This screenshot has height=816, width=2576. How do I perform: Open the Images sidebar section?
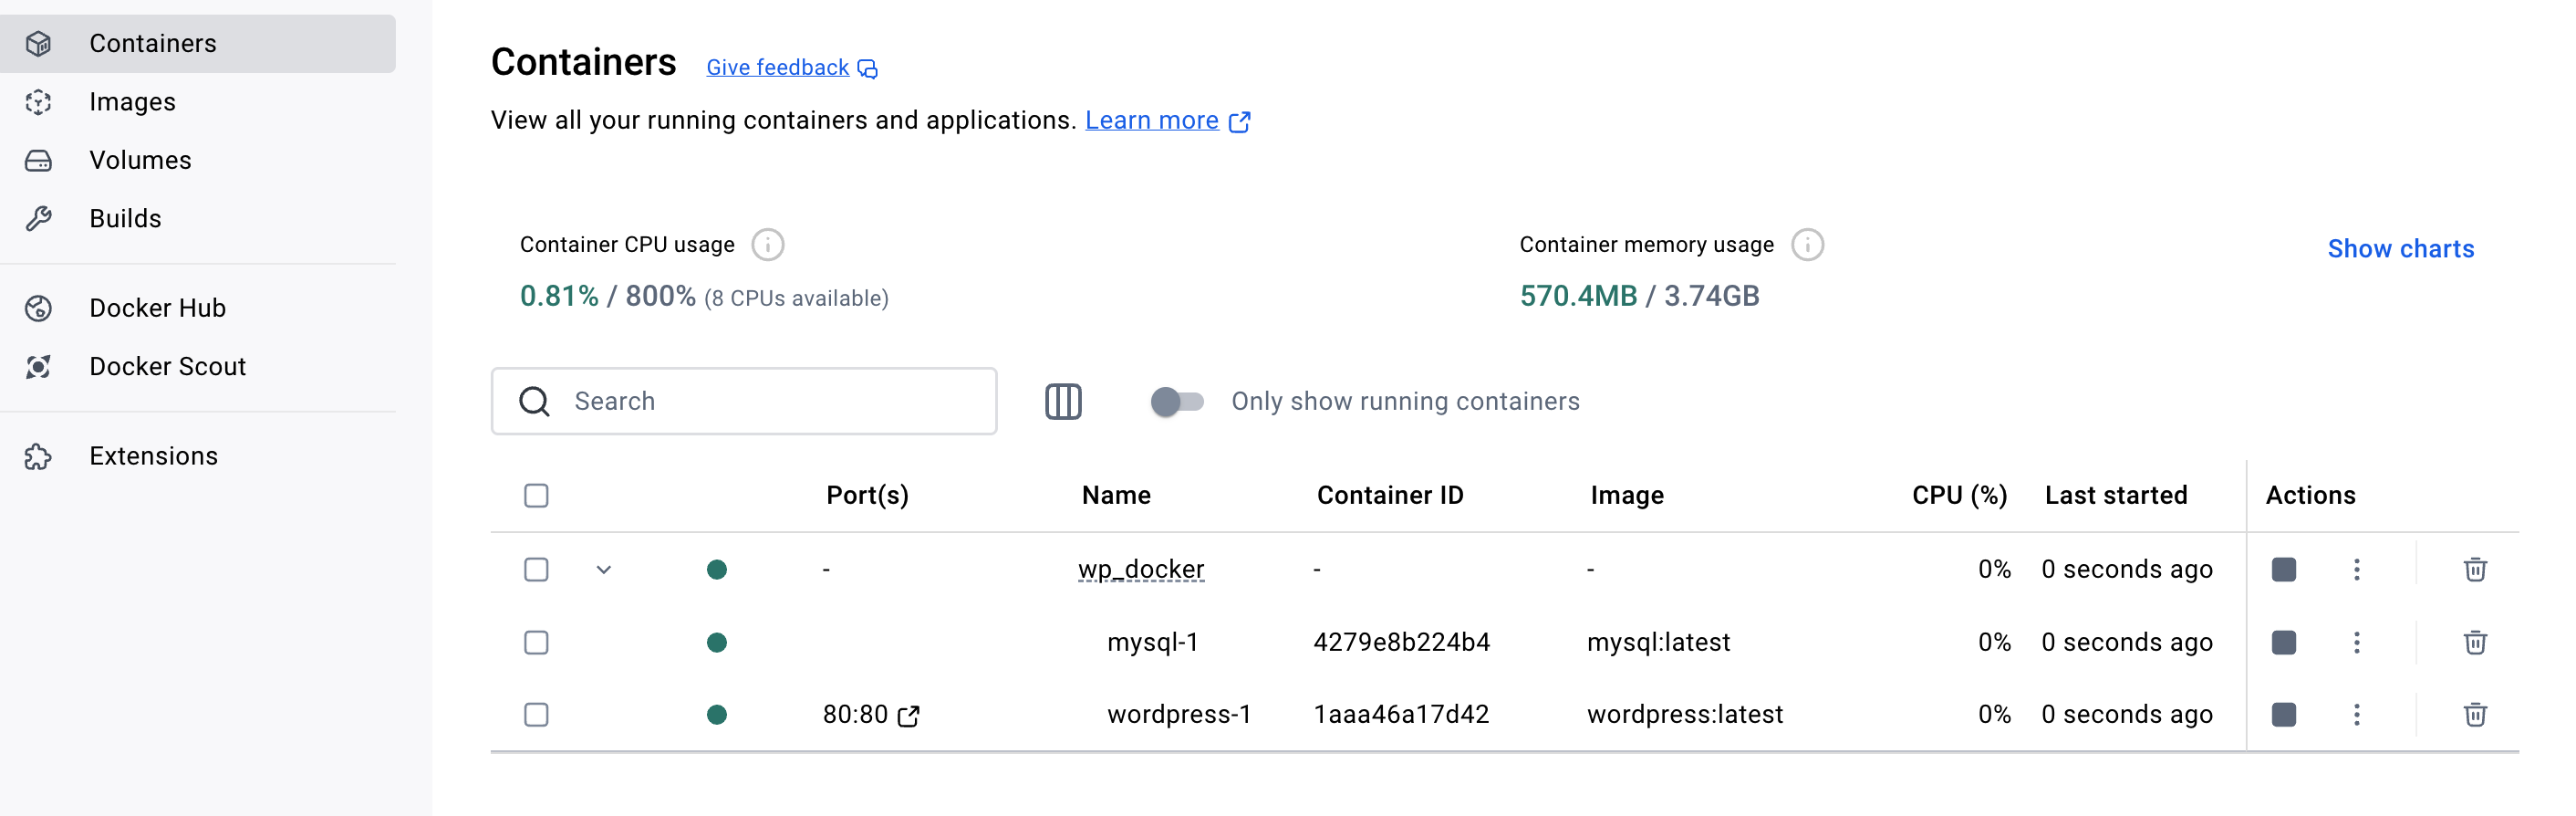[x=198, y=102]
